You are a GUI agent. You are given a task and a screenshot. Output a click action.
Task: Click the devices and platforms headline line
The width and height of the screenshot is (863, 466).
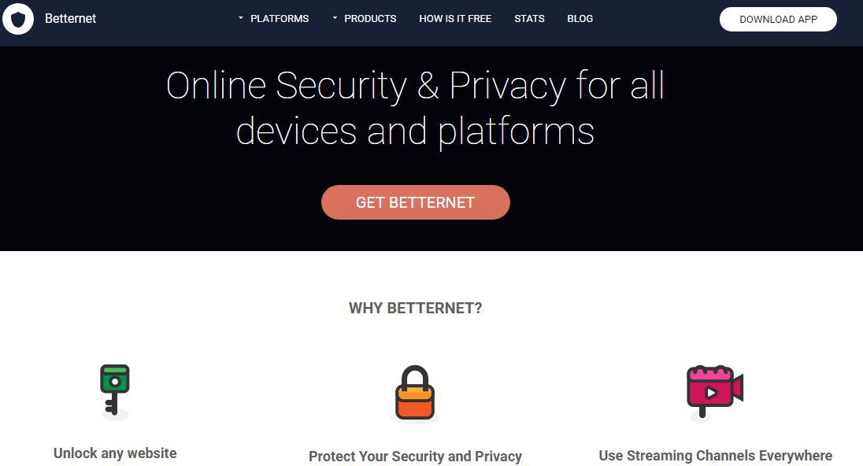[x=415, y=131]
